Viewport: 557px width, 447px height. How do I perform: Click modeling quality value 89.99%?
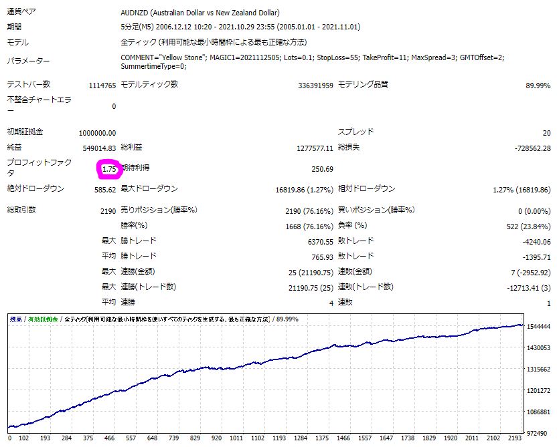(x=538, y=86)
